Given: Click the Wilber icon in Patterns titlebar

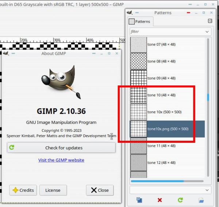Looking at the screenshot, I should [130, 12].
